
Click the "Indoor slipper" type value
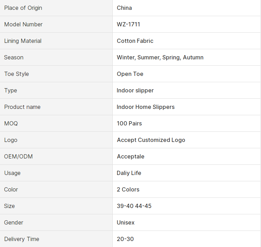click(x=135, y=90)
